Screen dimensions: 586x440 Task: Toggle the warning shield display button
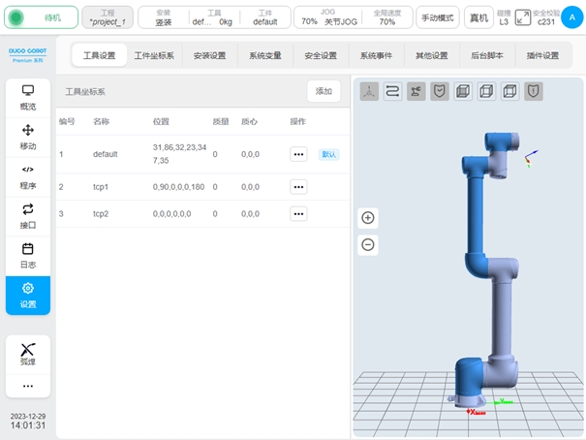coord(534,91)
